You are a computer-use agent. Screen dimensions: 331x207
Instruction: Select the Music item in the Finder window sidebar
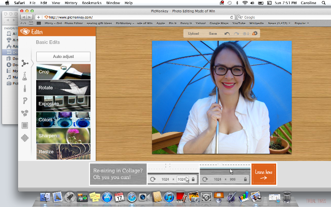12,77
